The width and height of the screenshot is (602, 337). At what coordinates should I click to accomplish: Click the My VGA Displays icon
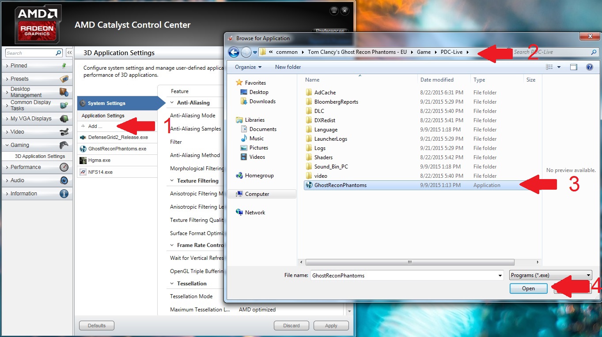click(64, 119)
